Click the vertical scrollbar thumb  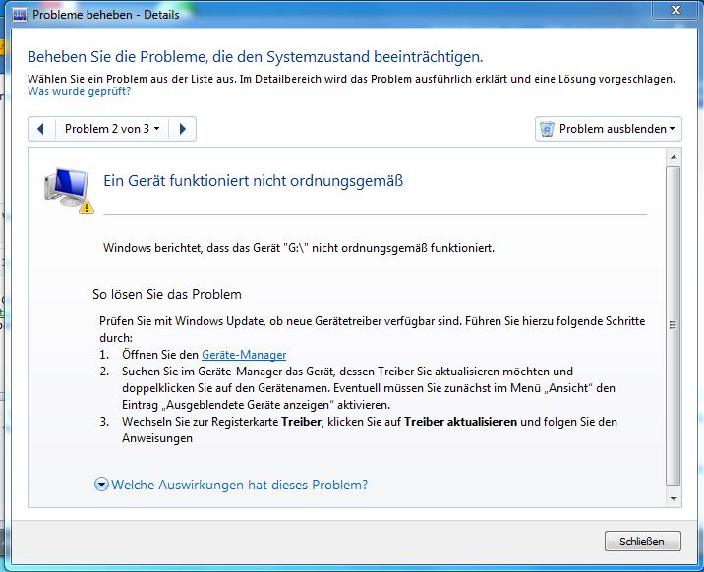point(673,325)
